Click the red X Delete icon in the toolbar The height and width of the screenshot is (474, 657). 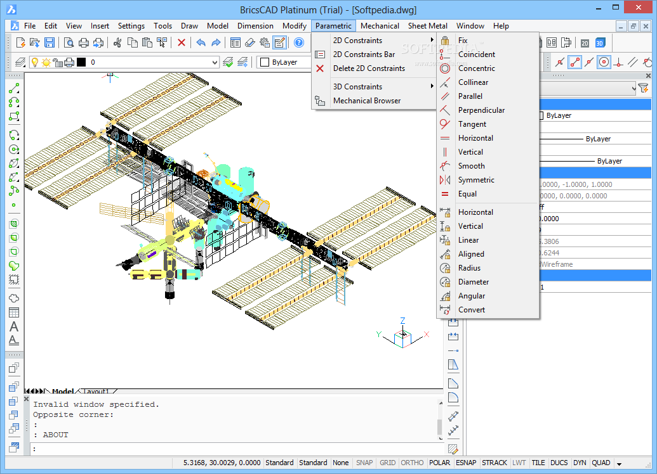click(x=182, y=42)
